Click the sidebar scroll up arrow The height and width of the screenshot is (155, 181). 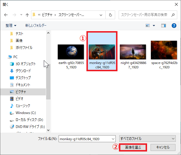[x=48, y=33]
